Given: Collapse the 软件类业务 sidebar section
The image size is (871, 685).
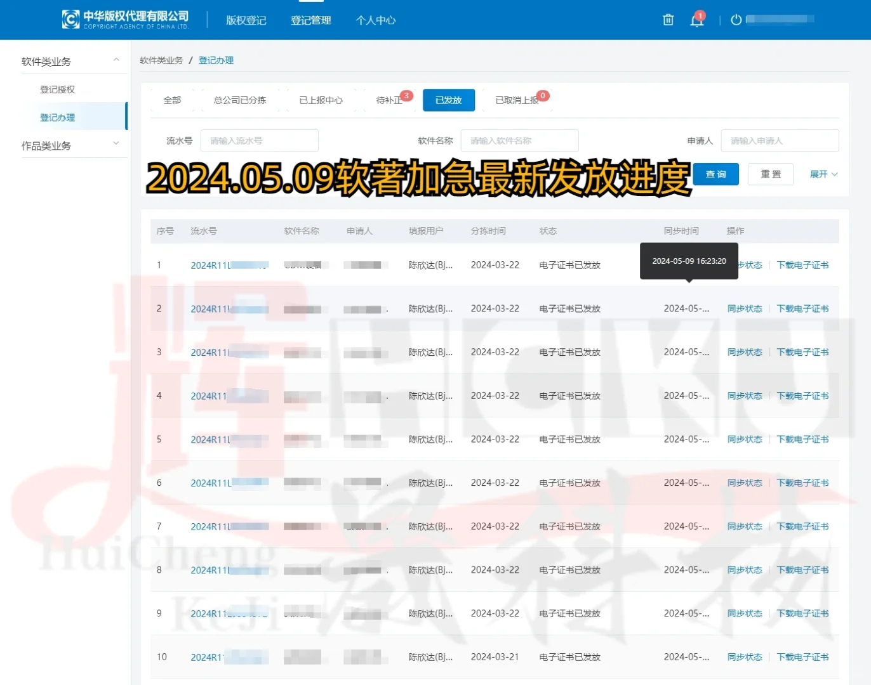Looking at the screenshot, I should [116, 61].
